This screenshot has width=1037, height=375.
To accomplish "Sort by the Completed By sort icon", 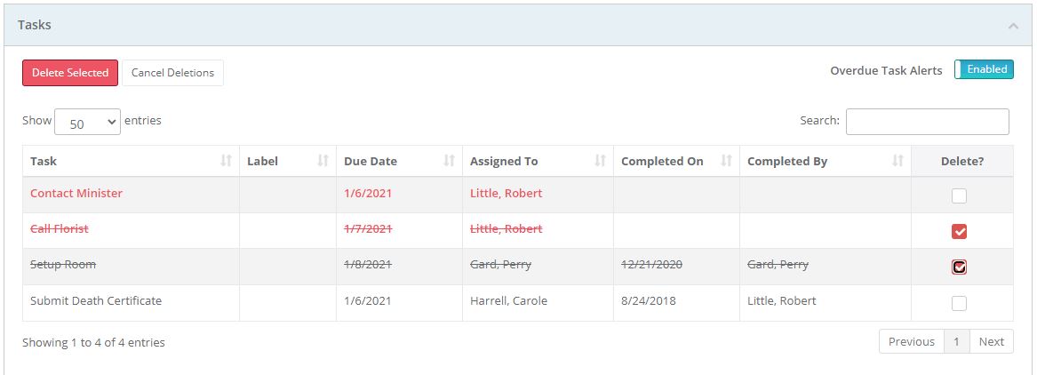I will point(898,161).
